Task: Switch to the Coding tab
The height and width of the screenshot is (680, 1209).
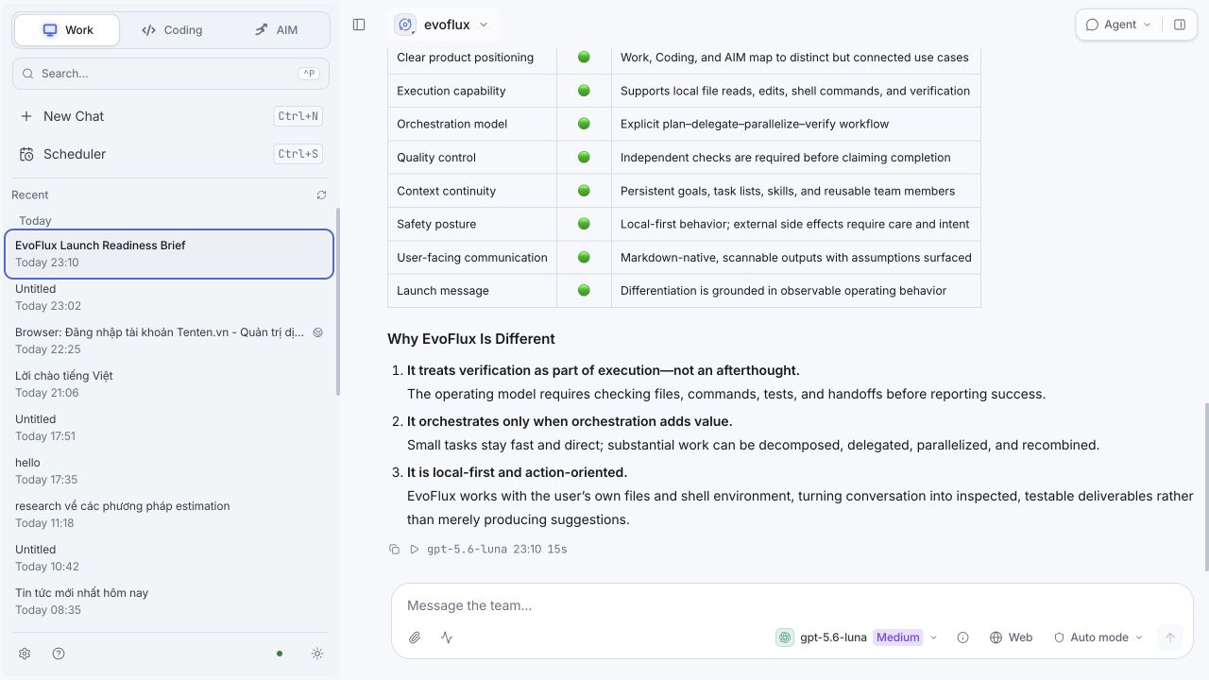Action: [172, 30]
